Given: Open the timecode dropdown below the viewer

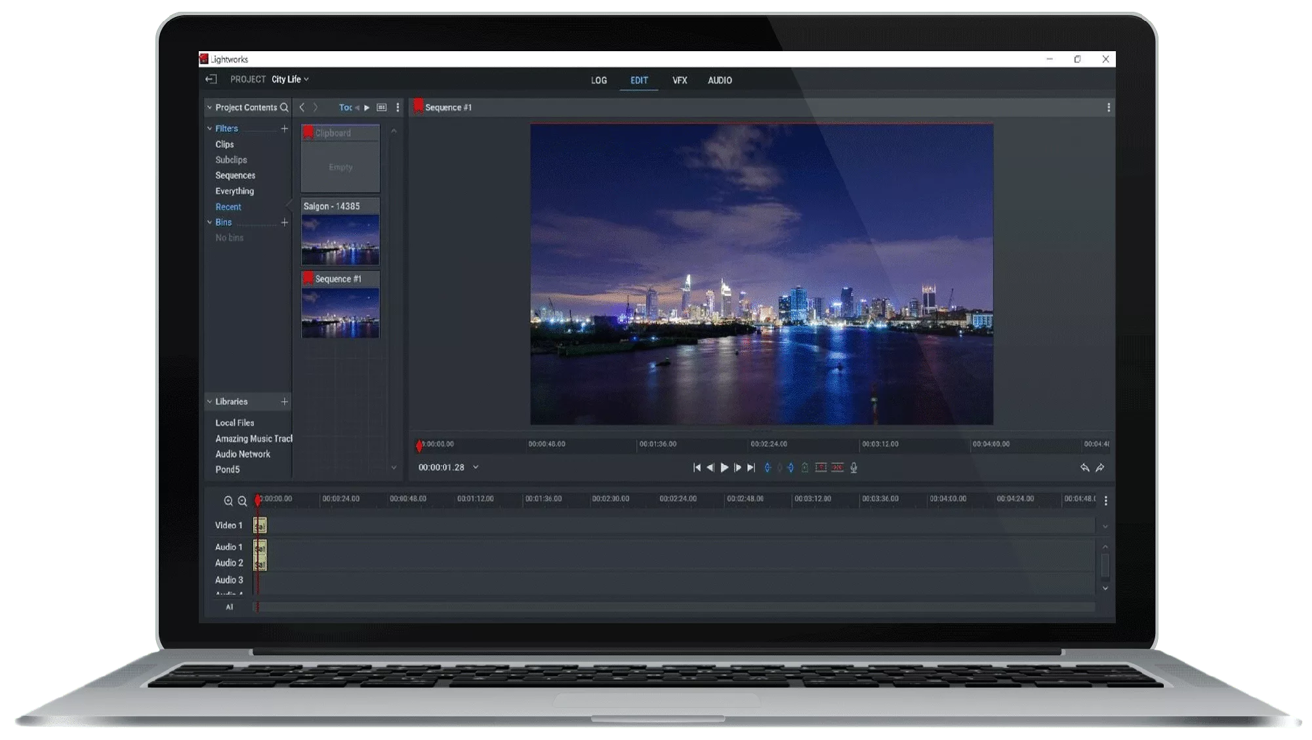Looking at the screenshot, I should point(476,467).
